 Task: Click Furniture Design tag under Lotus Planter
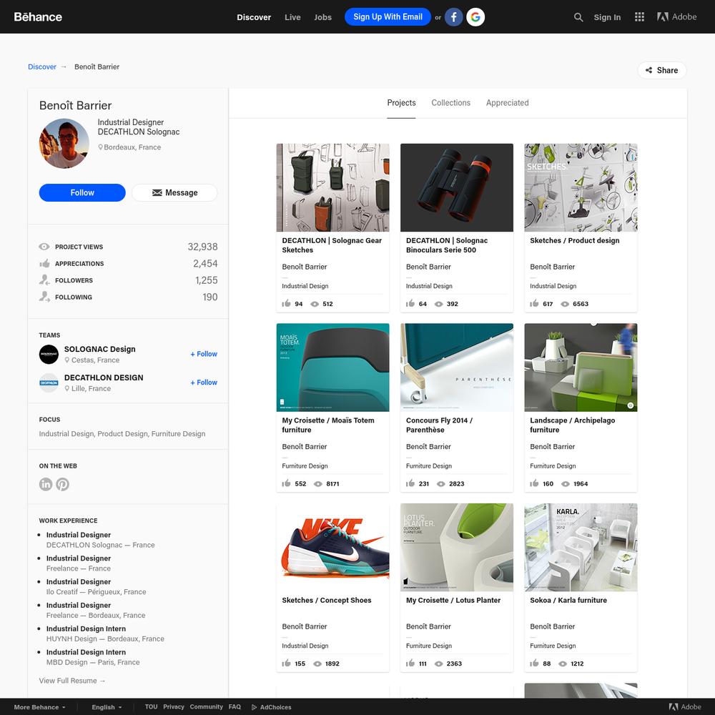[x=428, y=646]
